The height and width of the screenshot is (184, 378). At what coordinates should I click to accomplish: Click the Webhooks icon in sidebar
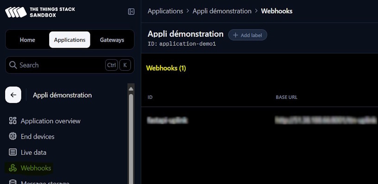(x=13, y=168)
